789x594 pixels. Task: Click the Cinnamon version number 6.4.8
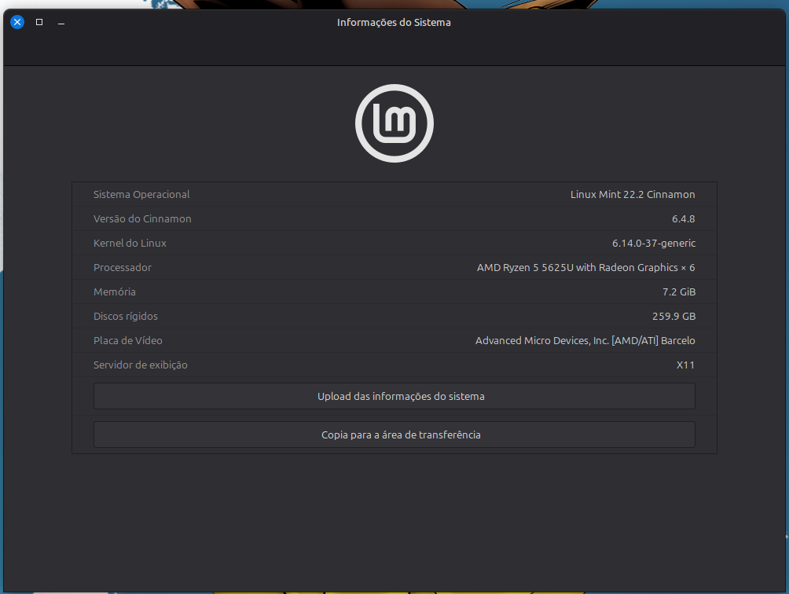point(683,218)
